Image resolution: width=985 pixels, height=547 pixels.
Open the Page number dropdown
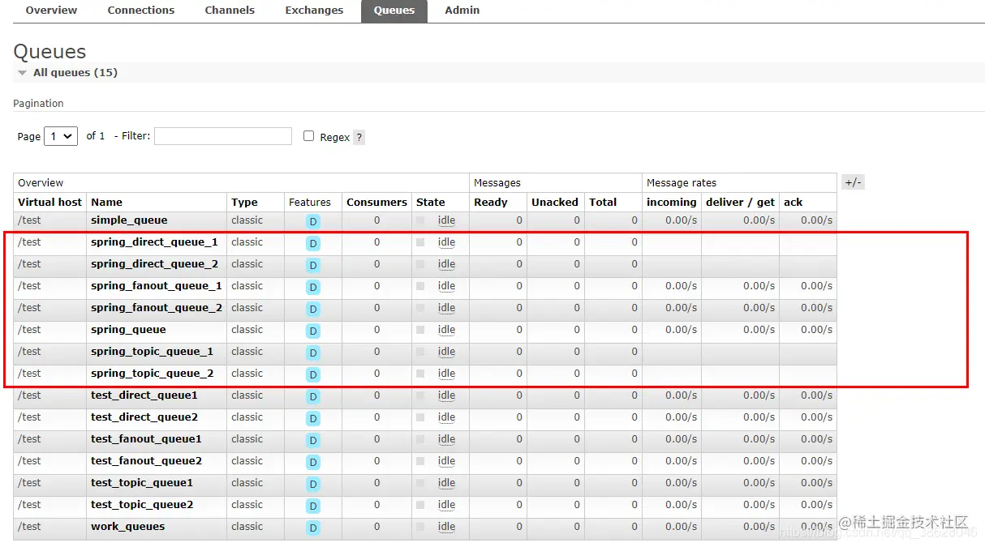click(x=61, y=136)
